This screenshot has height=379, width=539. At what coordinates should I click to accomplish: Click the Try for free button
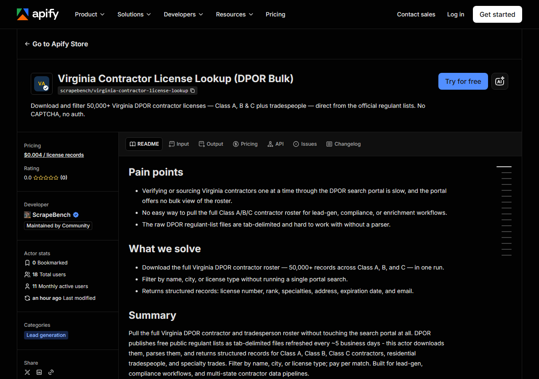(x=463, y=81)
